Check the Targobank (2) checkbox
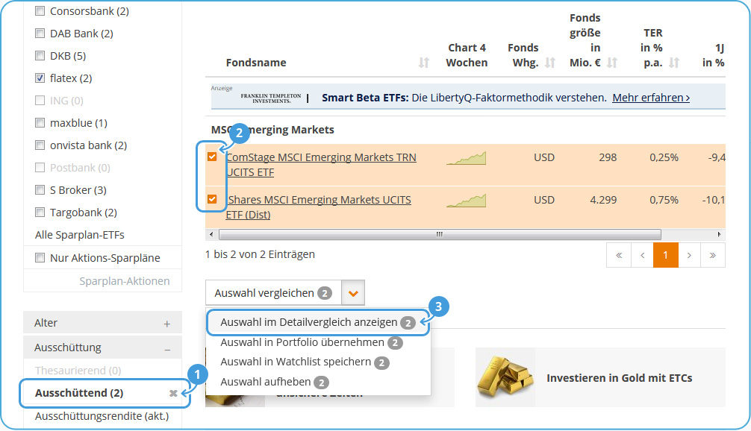 (x=40, y=213)
